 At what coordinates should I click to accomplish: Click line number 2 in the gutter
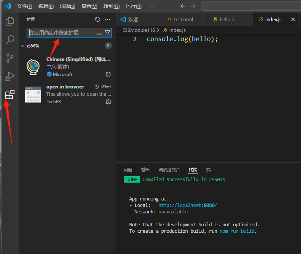(x=135, y=39)
